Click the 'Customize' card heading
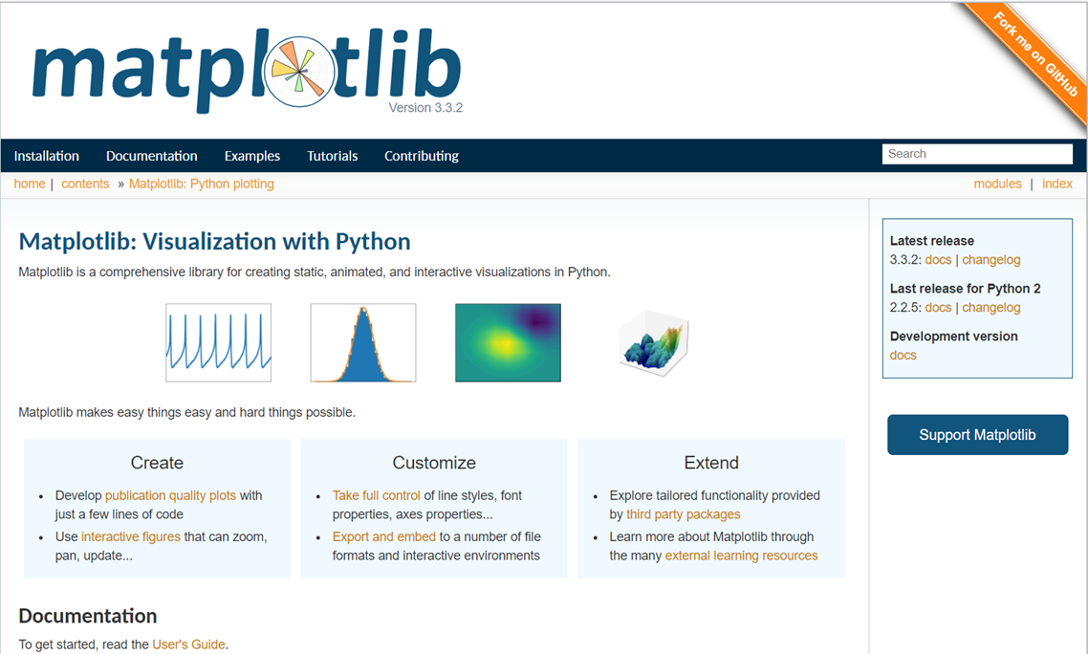 click(x=434, y=463)
